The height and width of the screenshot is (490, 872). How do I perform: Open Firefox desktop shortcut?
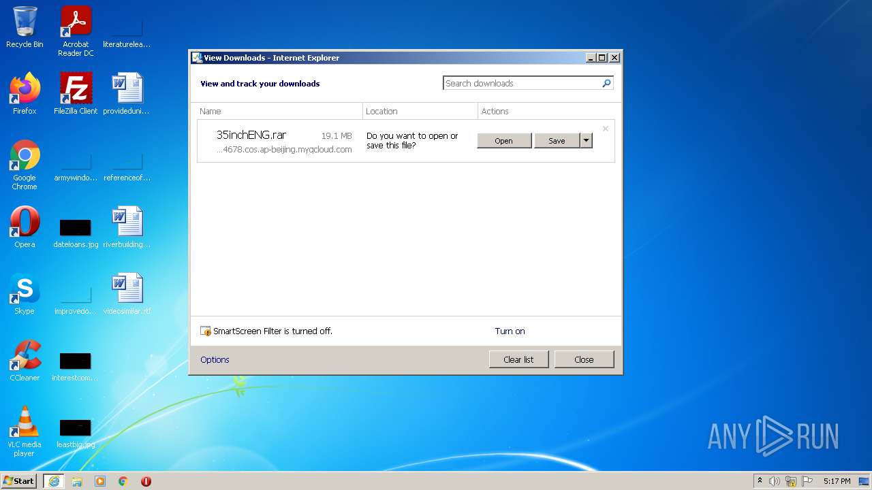click(x=25, y=93)
